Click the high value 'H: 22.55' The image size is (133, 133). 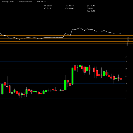(70, 6)
